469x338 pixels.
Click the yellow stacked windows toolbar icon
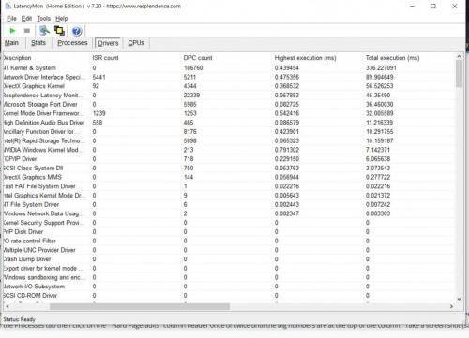(x=59, y=31)
